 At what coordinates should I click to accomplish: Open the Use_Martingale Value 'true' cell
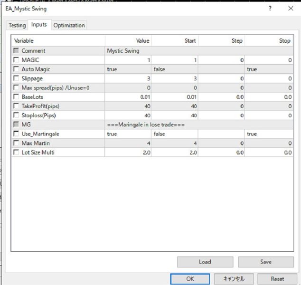tap(128, 133)
